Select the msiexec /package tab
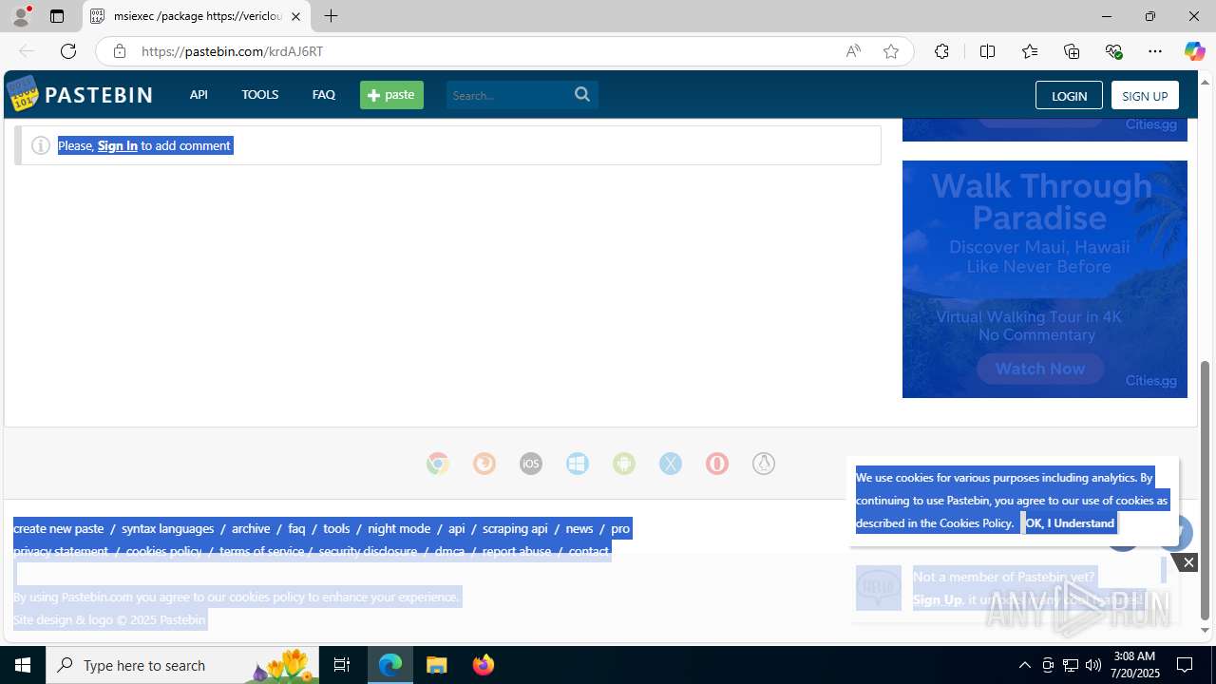The width and height of the screenshot is (1216, 684). pos(197,16)
